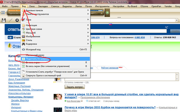The width and height of the screenshot is (180, 112).
Task: Open the Компьютеры, Интернет category link
Action: (x=21, y=97)
